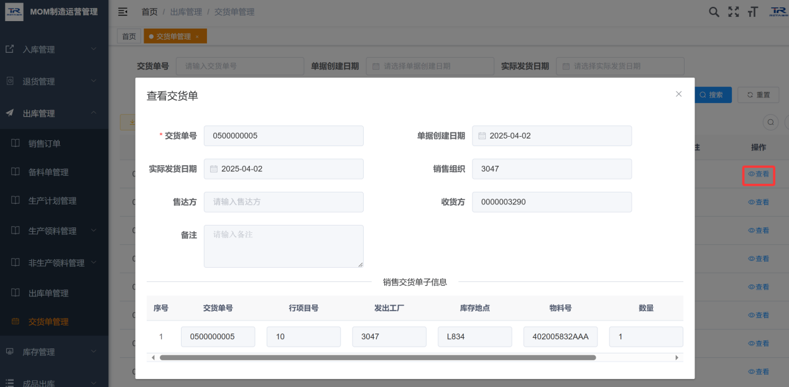
Task: Collapse the sidebar with the hamburger icon
Action: [x=122, y=12]
